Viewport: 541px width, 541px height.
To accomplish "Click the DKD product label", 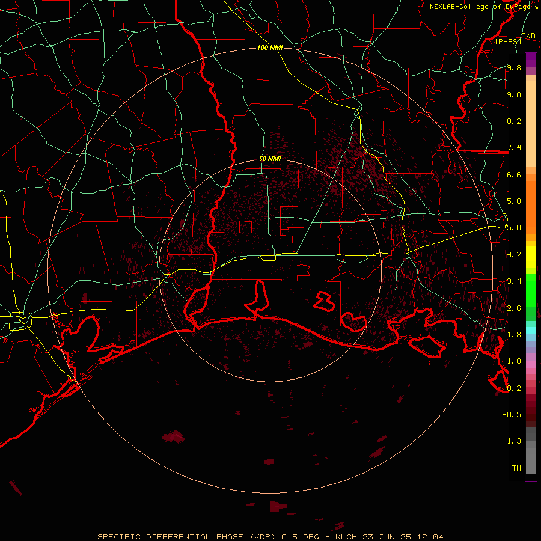I will [528, 36].
